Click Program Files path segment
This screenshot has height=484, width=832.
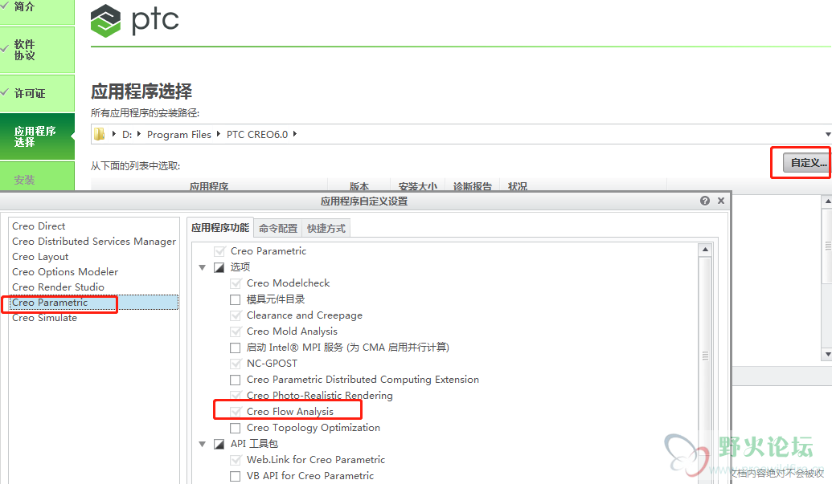178,135
